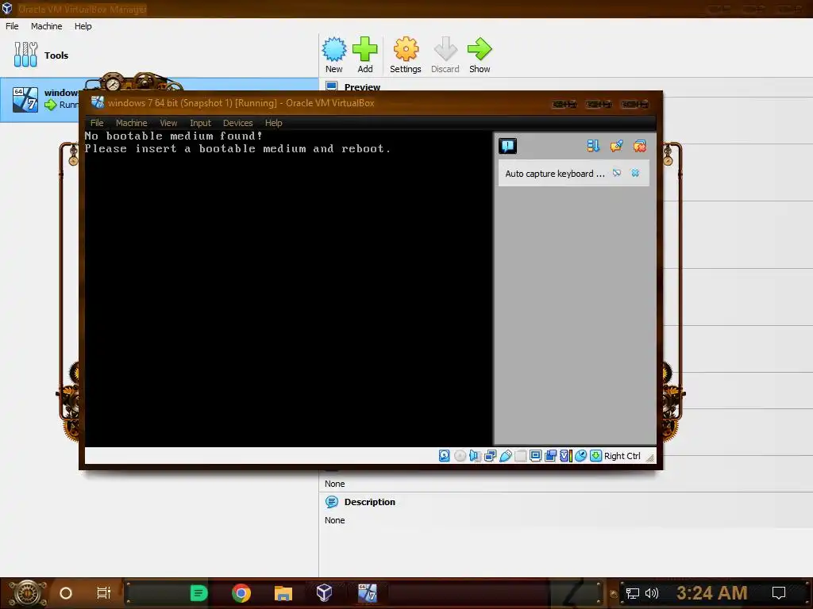The image size is (813, 609).
Task: Open the Help menu in VM window
Action: tap(274, 123)
